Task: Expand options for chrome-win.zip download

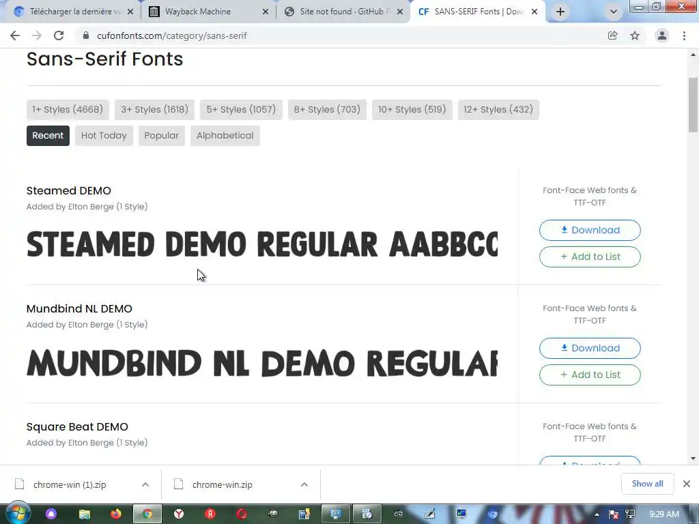Action: [x=304, y=484]
